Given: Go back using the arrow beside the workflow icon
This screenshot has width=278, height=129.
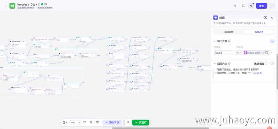Looking at the screenshot, I should click(6, 6).
